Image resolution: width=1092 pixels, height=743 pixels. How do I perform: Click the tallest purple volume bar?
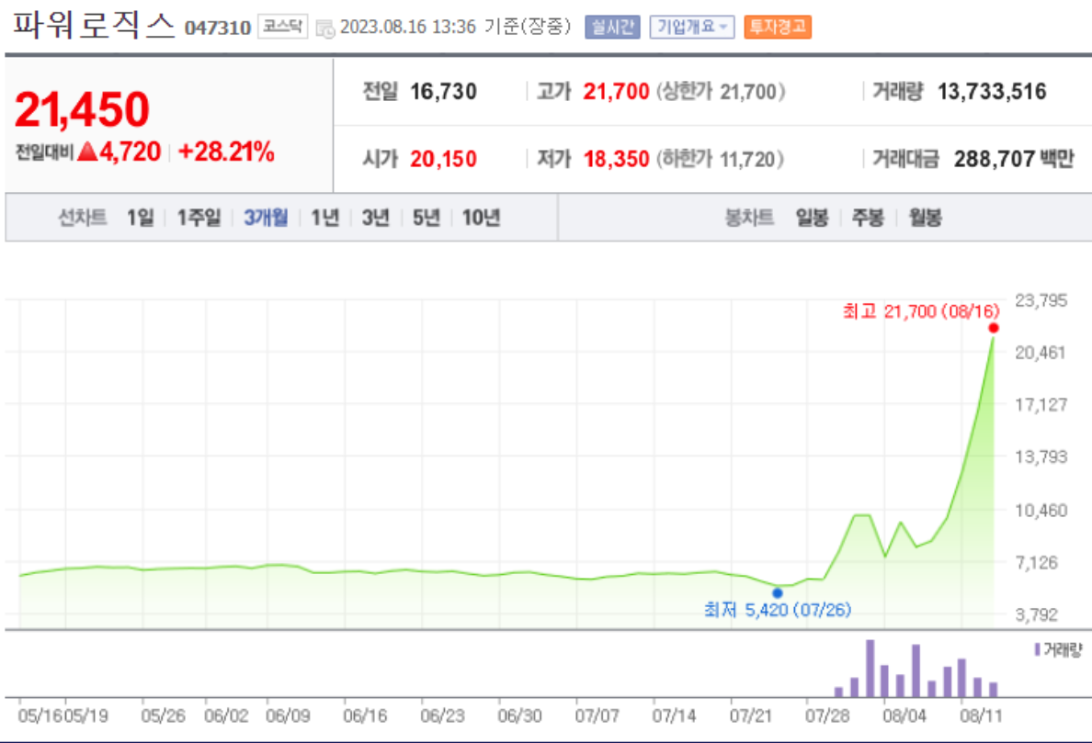click(870, 668)
